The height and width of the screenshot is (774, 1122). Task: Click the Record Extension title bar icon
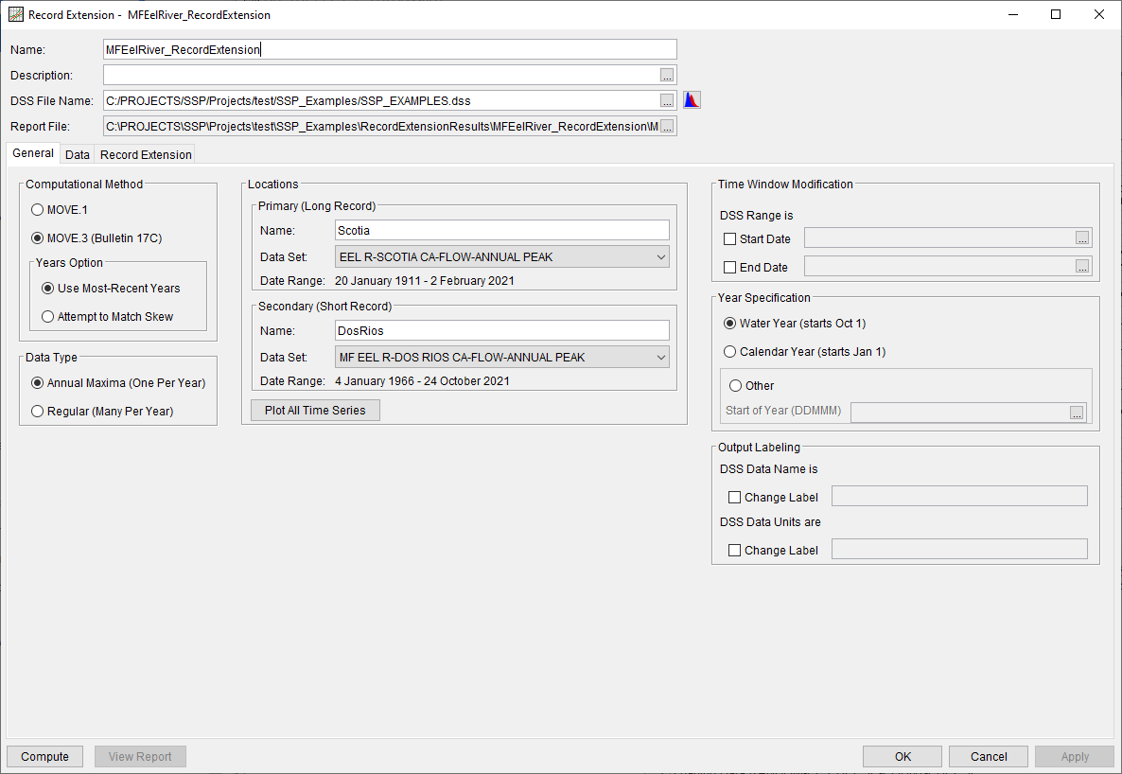pos(15,14)
